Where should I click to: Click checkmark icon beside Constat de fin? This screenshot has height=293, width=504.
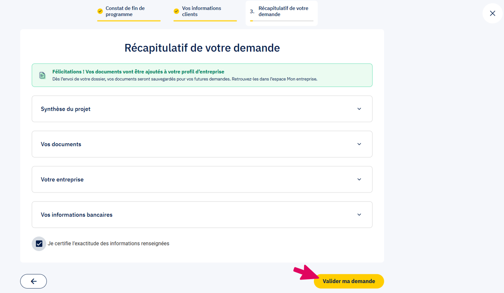100,11
